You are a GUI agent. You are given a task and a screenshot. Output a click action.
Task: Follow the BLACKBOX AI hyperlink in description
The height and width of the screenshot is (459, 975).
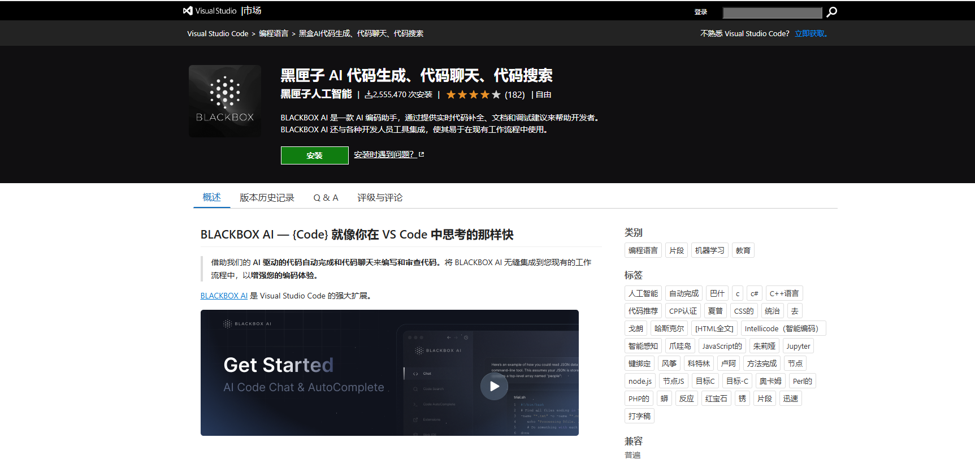tap(224, 296)
